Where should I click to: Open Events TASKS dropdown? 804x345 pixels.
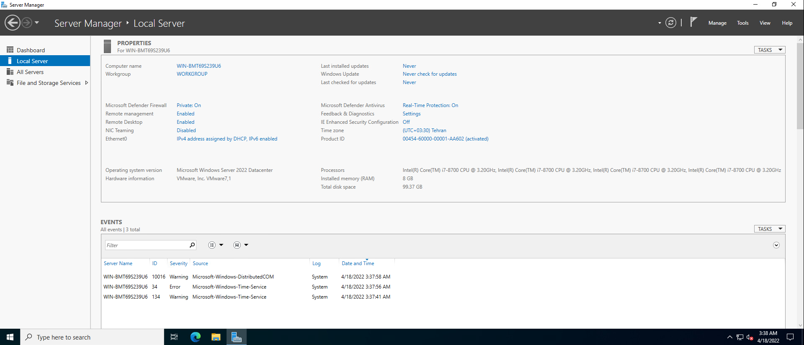pyautogui.click(x=770, y=229)
